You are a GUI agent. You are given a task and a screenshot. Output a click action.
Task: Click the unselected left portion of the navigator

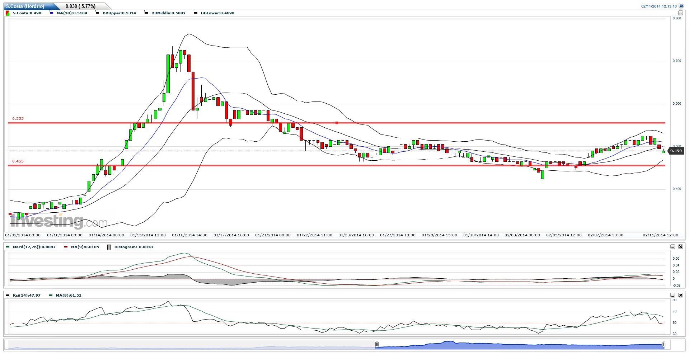click(192, 345)
